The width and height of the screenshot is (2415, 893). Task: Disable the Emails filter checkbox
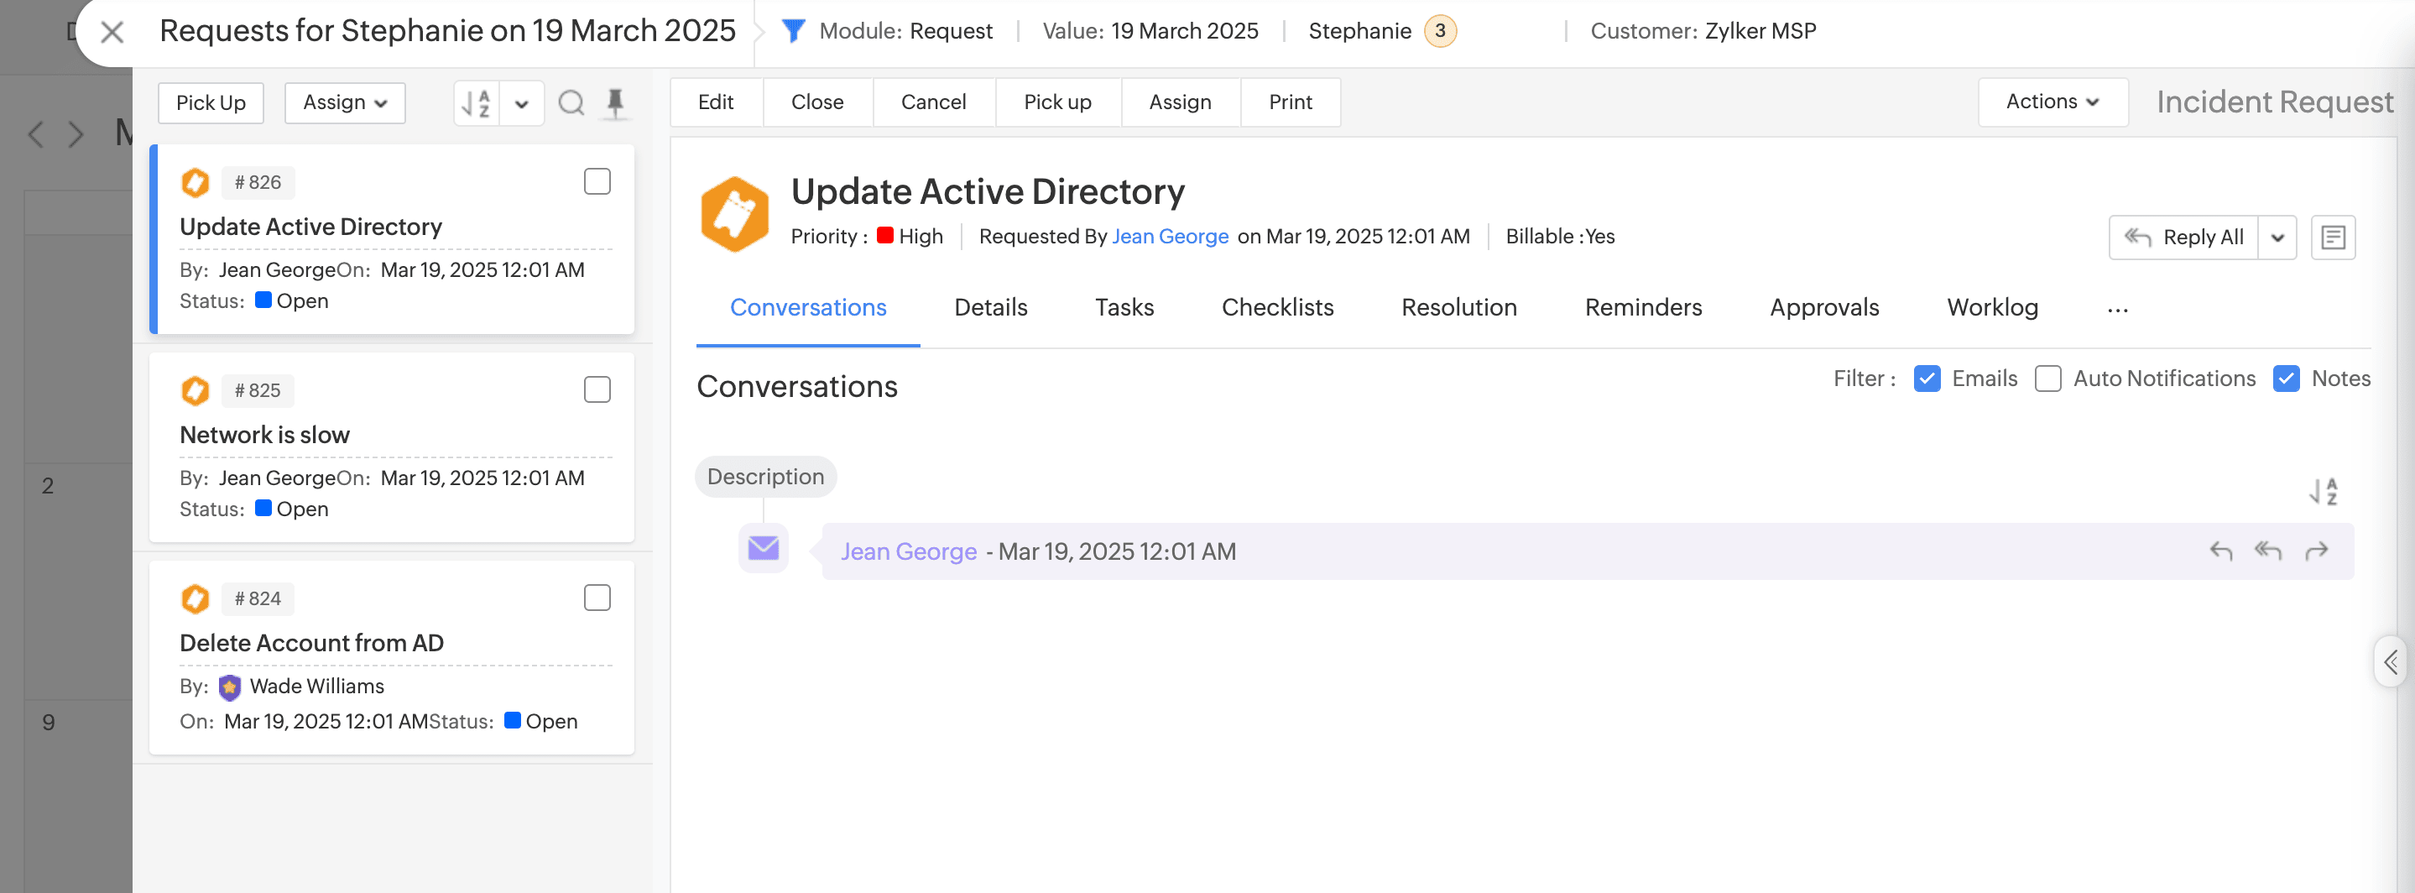click(1927, 378)
